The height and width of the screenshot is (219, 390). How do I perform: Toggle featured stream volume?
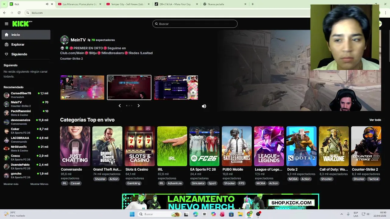pos(204,106)
